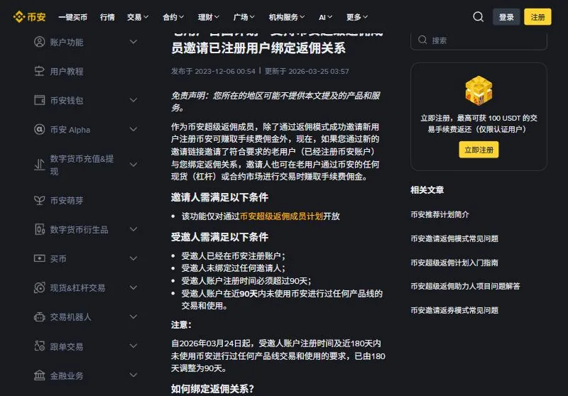
Task: Expand the 现货&杠杆交易 chevron
Action: (133, 287)
